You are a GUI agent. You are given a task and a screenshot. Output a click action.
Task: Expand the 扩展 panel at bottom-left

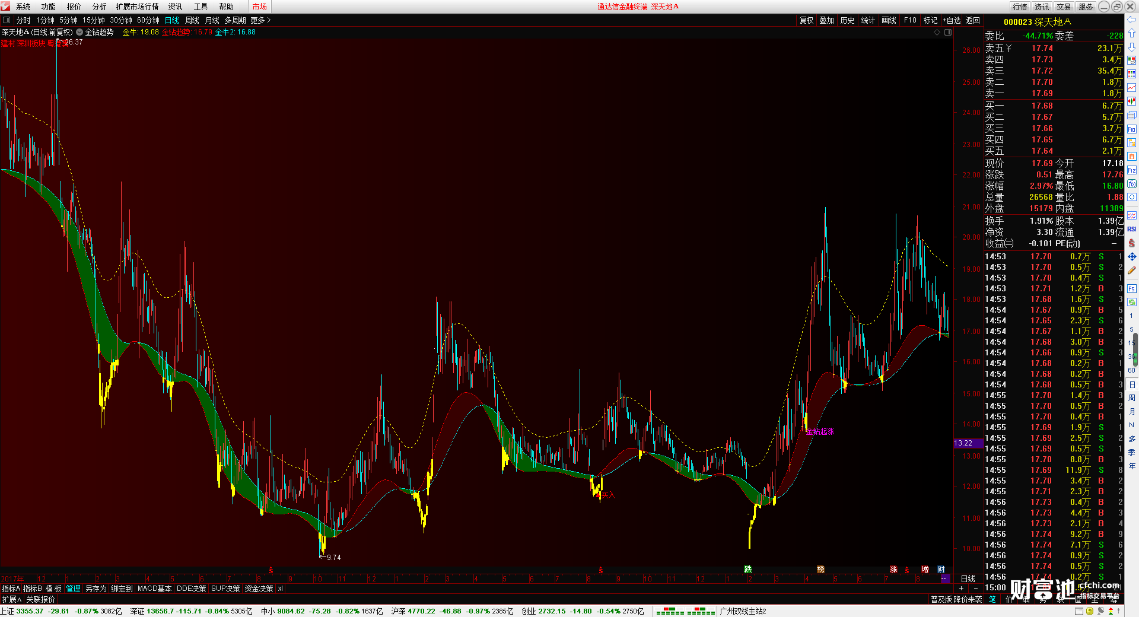[x=12, y=599]
